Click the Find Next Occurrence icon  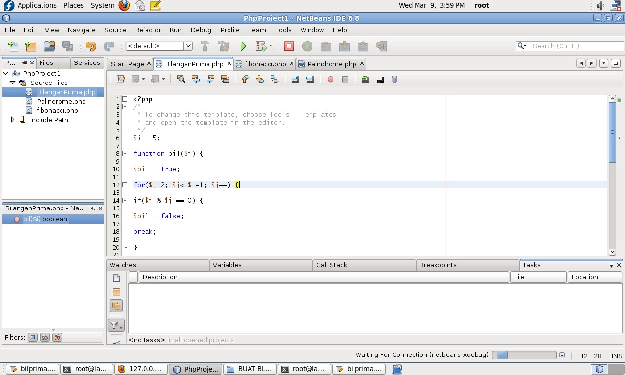(x=210, y=79)
